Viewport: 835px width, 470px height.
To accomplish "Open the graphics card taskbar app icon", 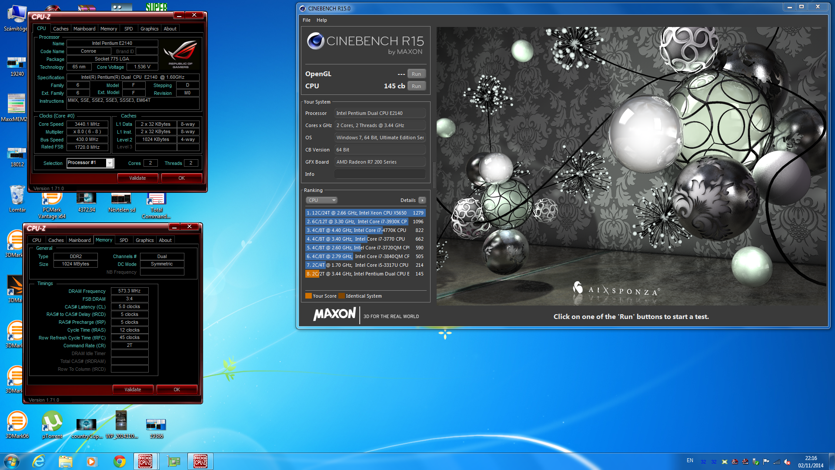I will (174, 461).
